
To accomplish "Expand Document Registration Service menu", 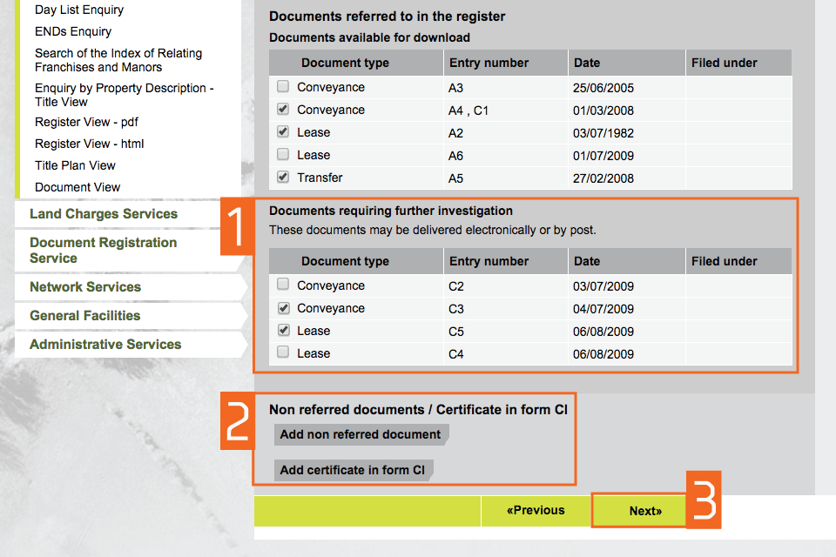I will pos(103,251).
